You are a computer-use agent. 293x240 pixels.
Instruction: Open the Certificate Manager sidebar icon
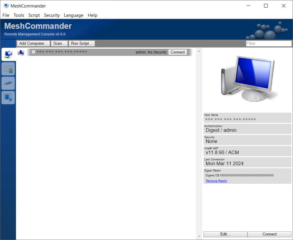(x=8, y=69)
